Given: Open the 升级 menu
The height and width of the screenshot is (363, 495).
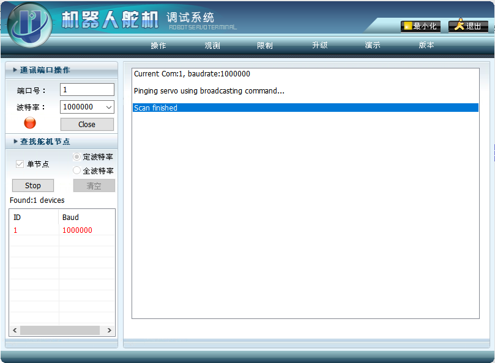Looking at the screenshot, I should (320, 45).
